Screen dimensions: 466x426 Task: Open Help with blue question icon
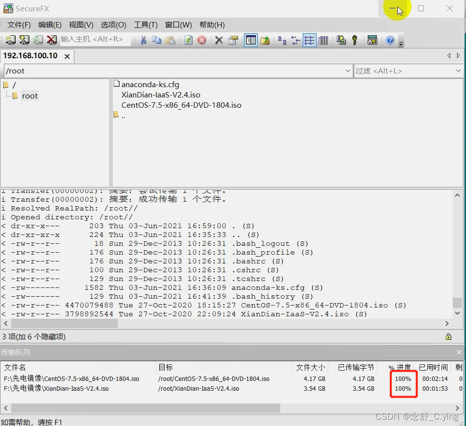point(390,40)
